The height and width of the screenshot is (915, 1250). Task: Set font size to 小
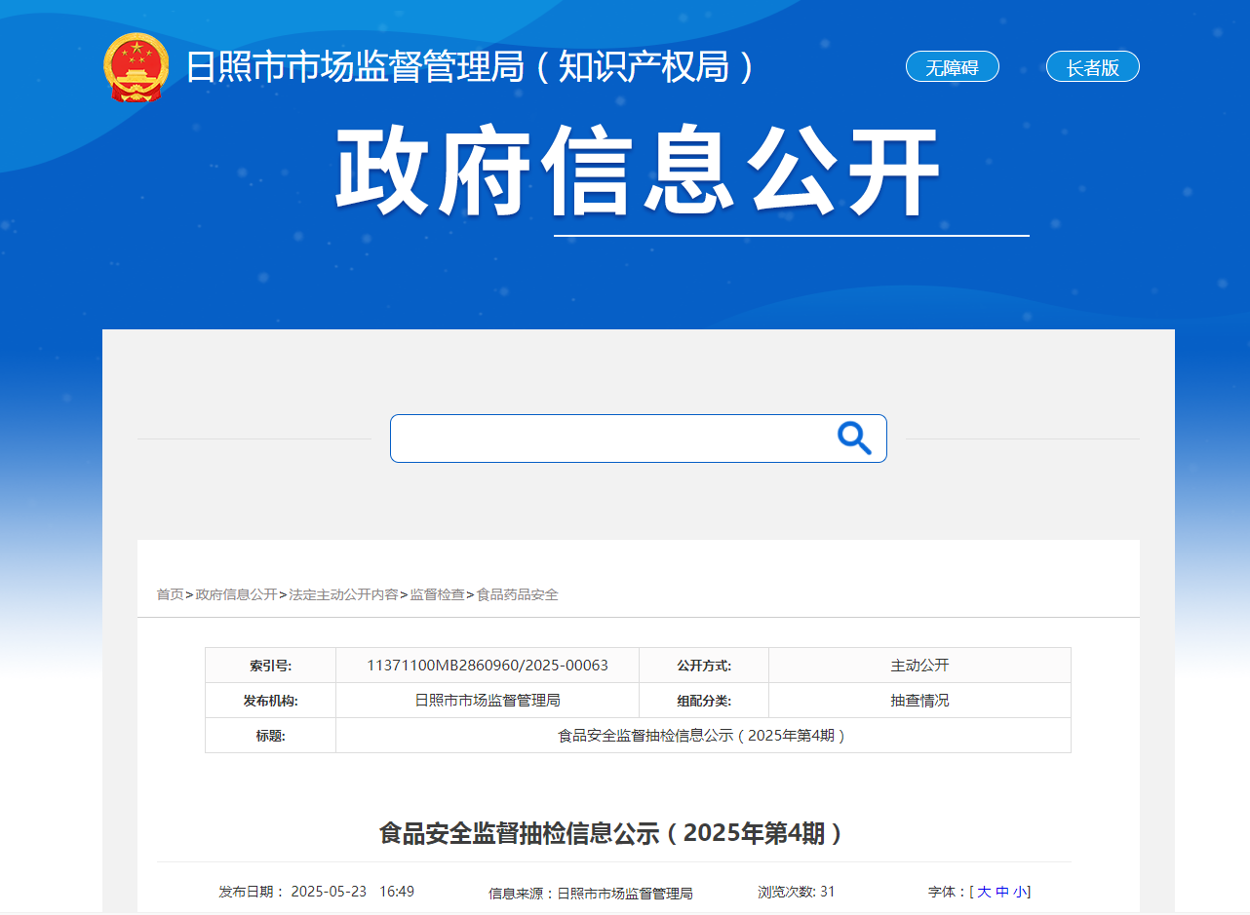point(1020,892)
